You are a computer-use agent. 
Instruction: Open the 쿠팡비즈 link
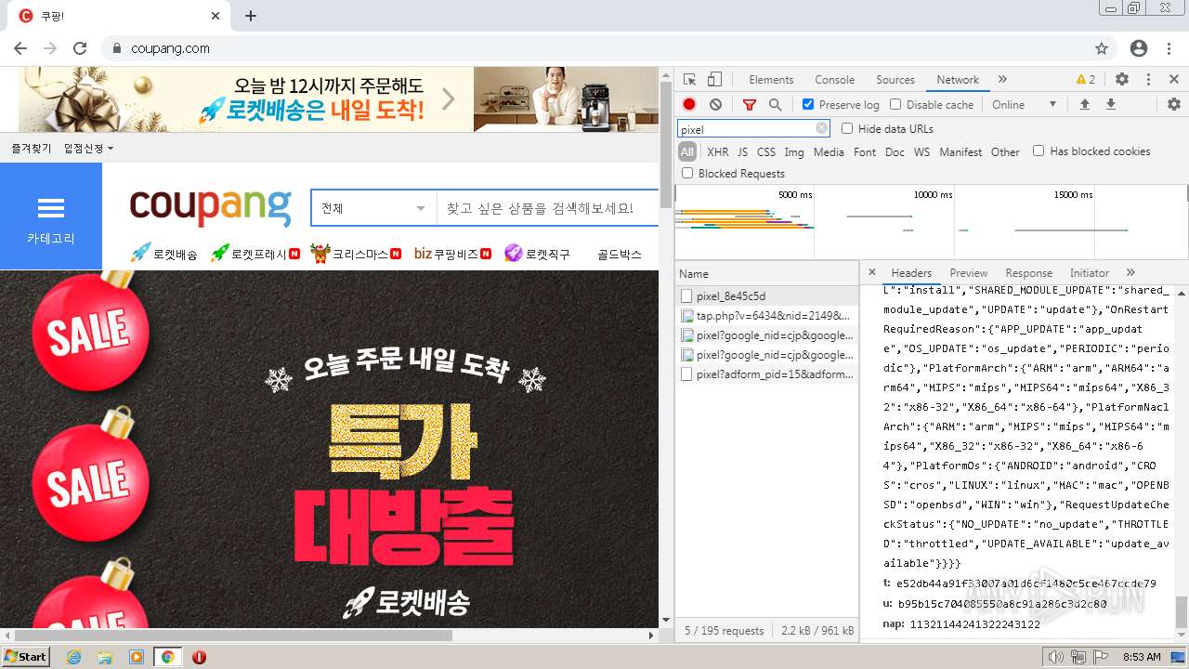[453, 253]
